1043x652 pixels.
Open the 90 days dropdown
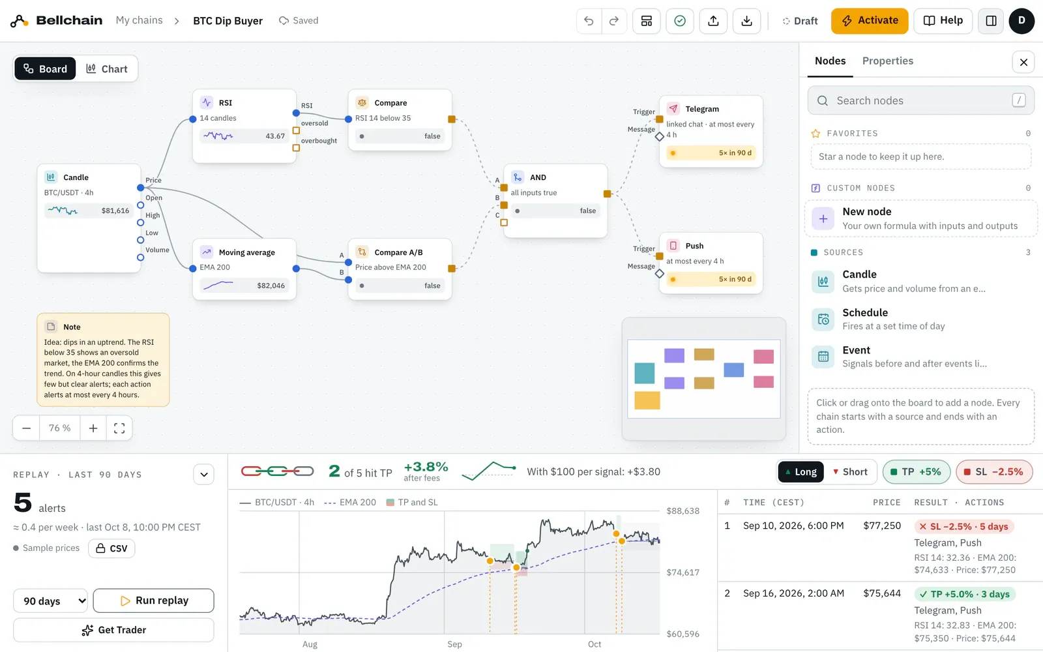[x=50, y=601]
